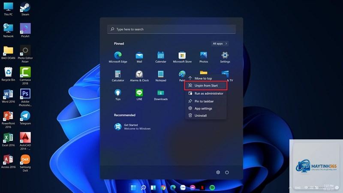Choose Pin to taskbar option
Screen dimensions: 343x193
click(206, 101)
